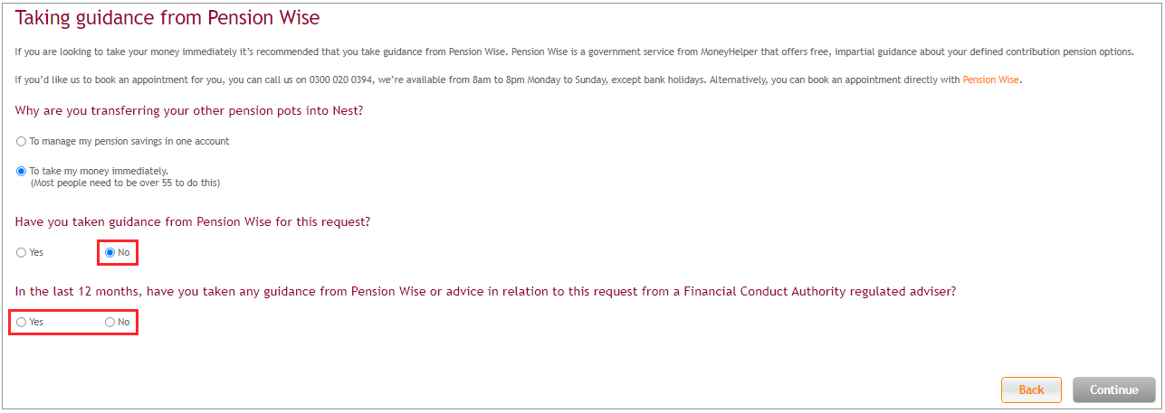The width and height of the screenshot is (1165, 413).
Task: Click the 'Most people need to be over 55' note
Action: click(x=126, y=183)
